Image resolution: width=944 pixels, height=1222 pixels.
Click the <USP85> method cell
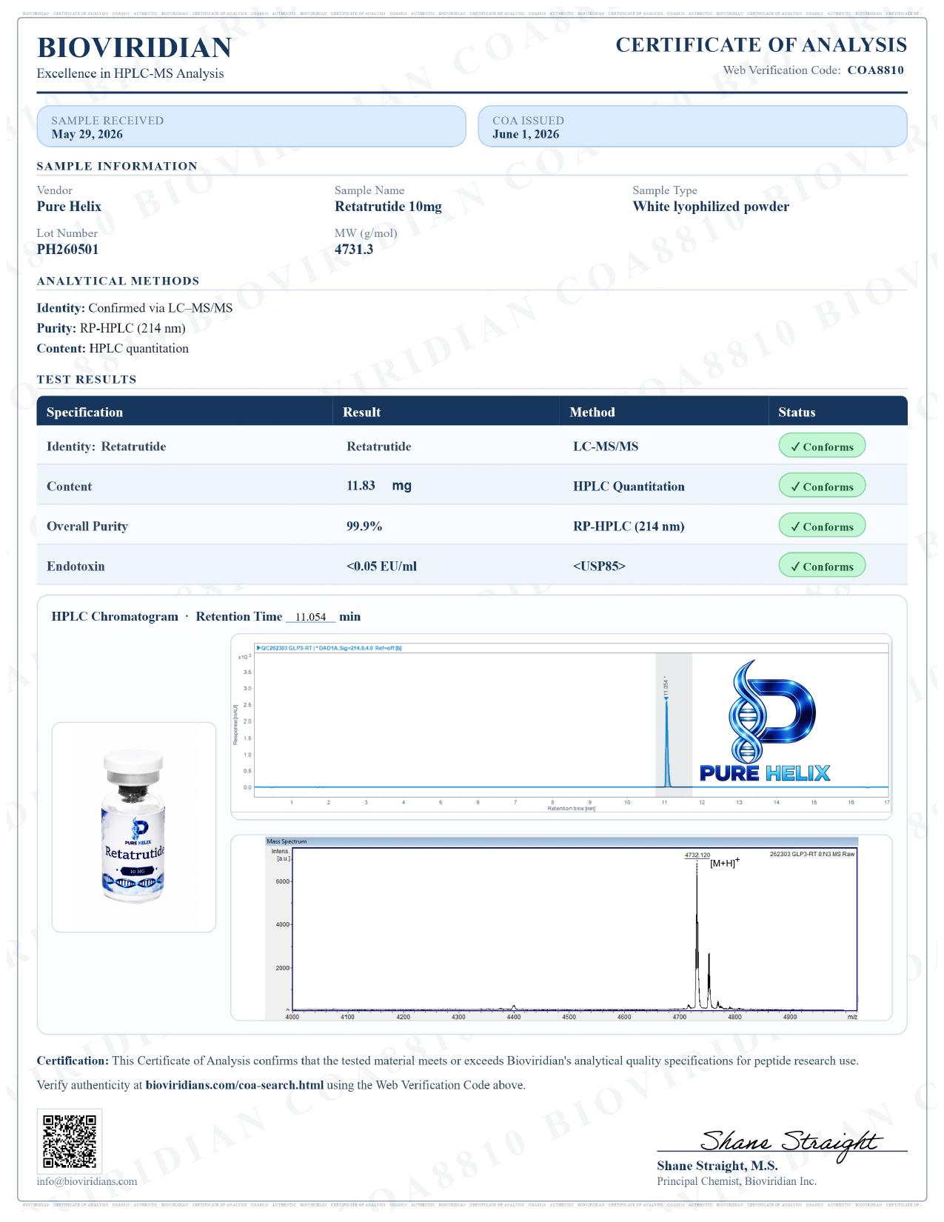click(599, 567)
